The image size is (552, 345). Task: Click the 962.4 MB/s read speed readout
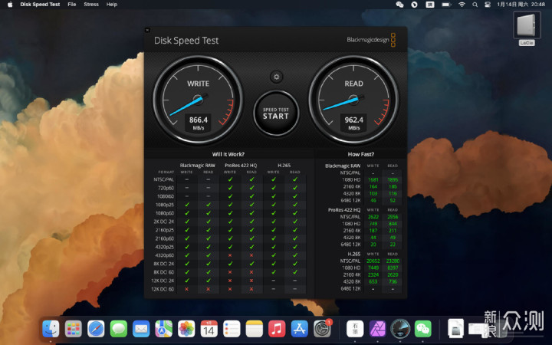click(x=353, y=123)
